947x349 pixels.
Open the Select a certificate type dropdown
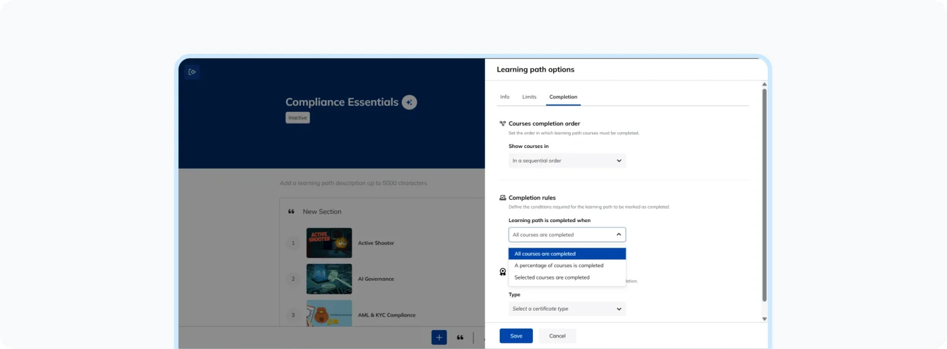(567, 309)
